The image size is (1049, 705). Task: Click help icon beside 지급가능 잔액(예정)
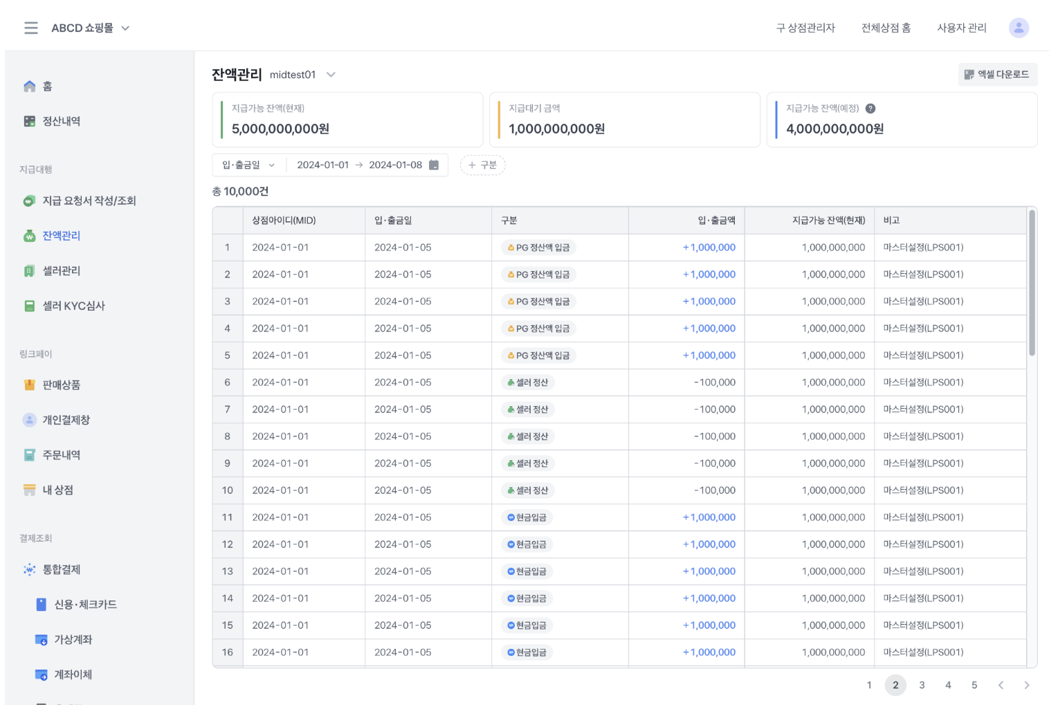[x=870, y=109]
